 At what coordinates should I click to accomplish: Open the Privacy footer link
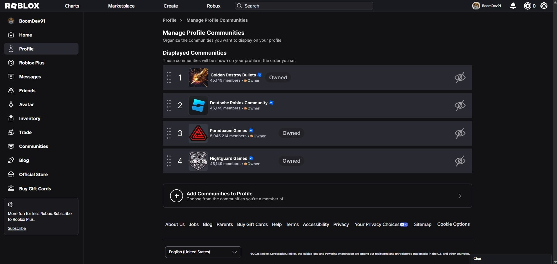point(341,224)
